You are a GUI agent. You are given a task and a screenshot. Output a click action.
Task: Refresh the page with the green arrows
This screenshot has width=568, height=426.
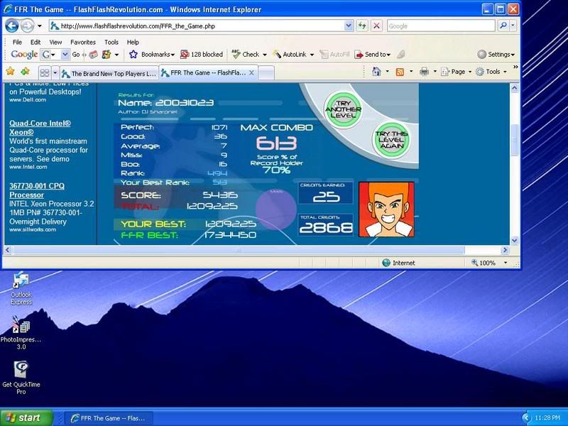click(362, 26)
